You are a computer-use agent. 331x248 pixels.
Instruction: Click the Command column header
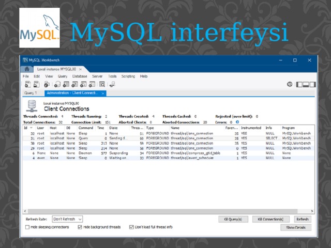[86, 128]
